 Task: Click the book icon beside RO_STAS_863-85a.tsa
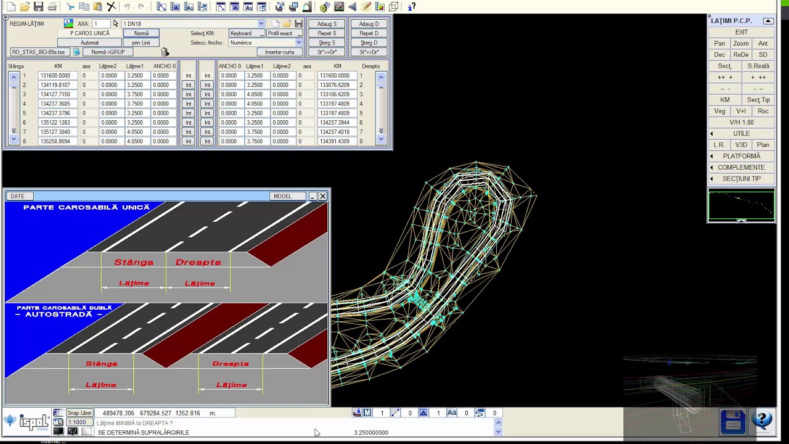click(x=76, y=52)
